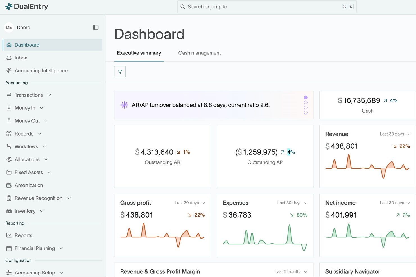Expand the Records chevron
The image size is (416, 277).
[x=40, y=134]
